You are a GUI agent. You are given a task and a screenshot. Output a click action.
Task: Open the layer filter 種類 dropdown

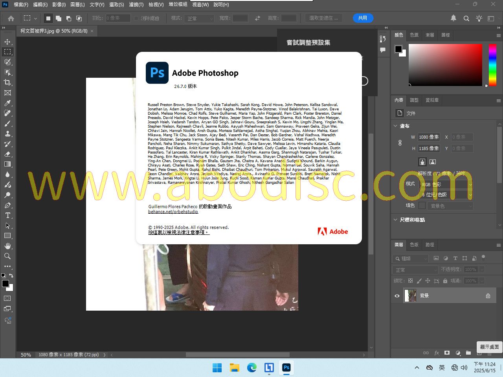(410, 258)
